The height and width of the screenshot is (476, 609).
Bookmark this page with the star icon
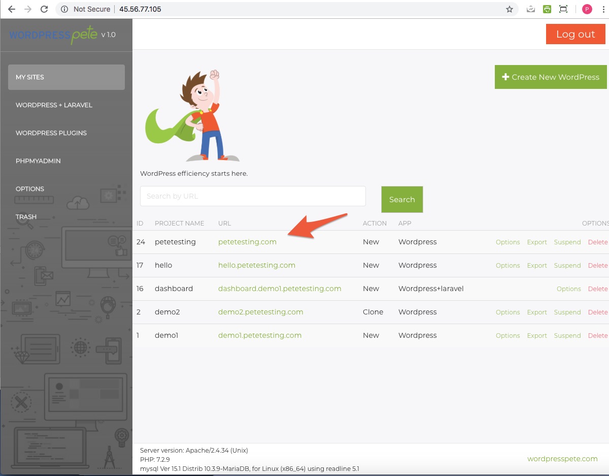[x=510, y=9]
